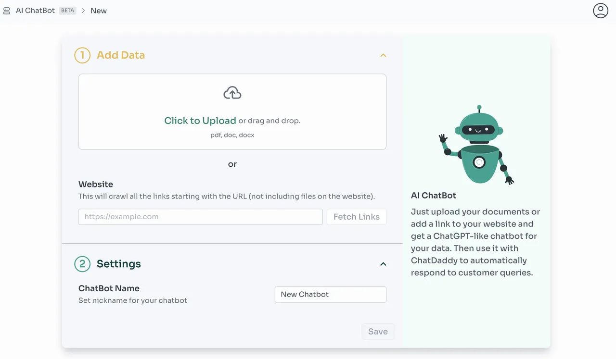Click the sidebar menu icon beside AI ChatBot
The image size is (616, 359).
click(x=7, y=11)
